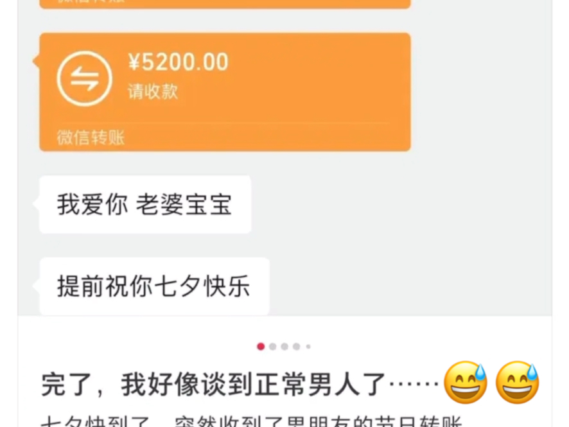Tap the first sweat-smile emoji in title
The image size is (569, 427).
pos(466,383)
